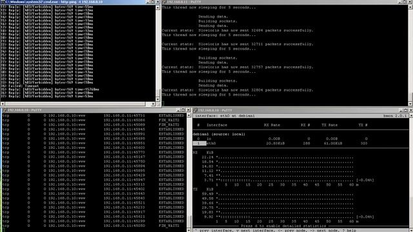This screenshot has height=232, width=413.
Task: Minimize the netstat PuTTY window
Action: pyautogui.click(x=178, y=110)
